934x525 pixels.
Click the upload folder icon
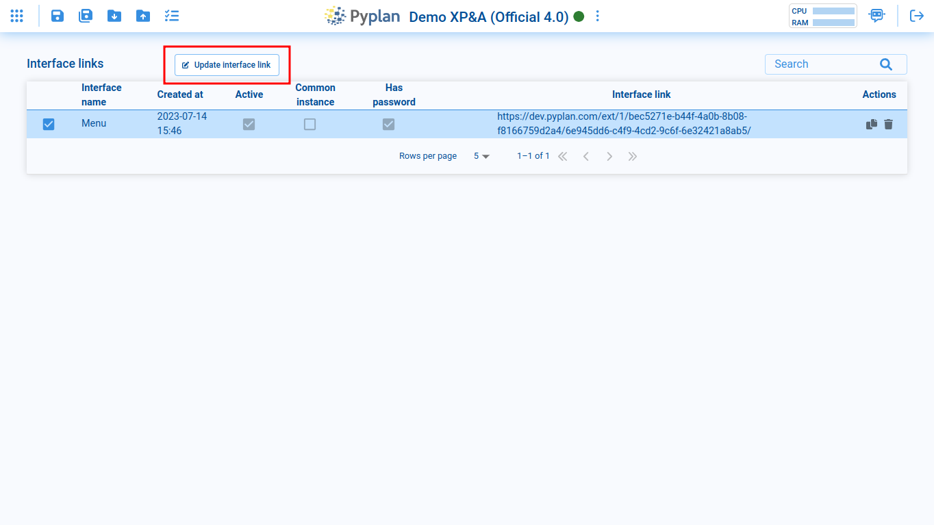pyautogui.click(x=143, y=16)
